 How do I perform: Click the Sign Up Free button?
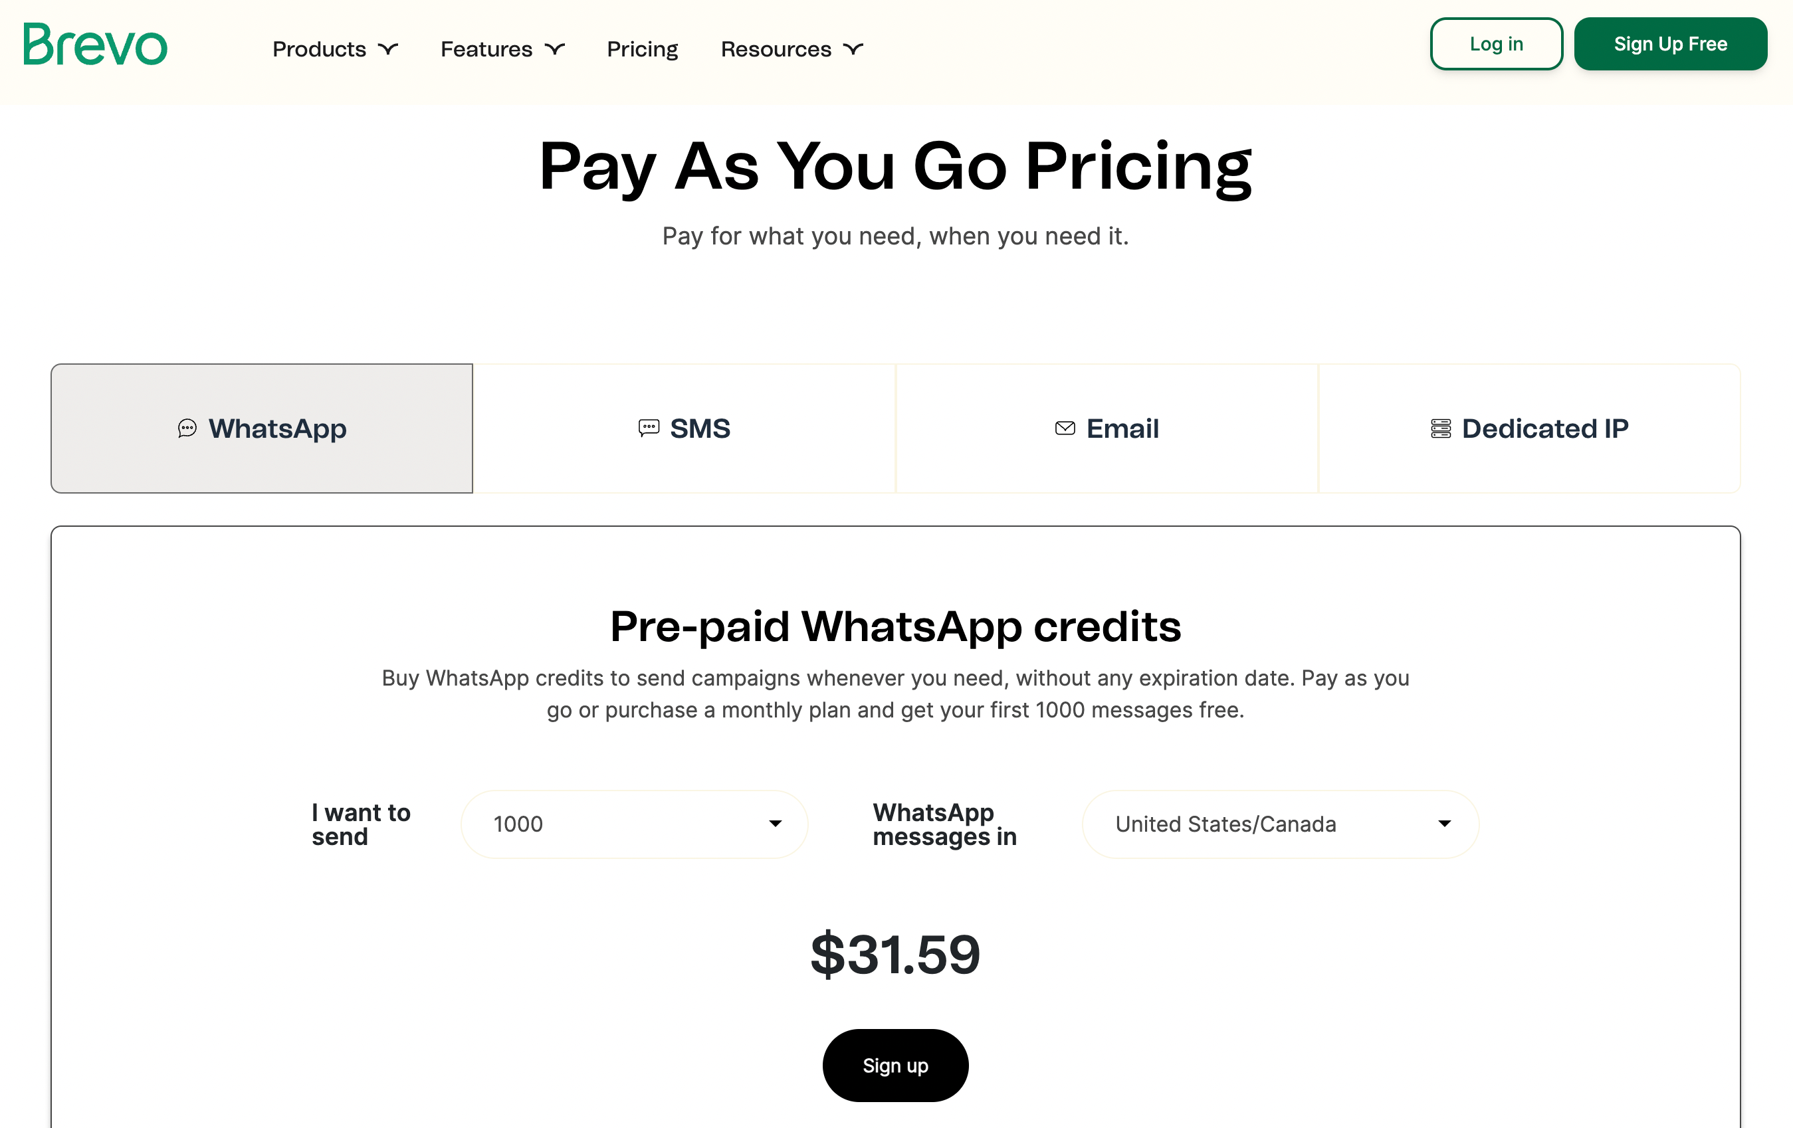point(1670,44)
